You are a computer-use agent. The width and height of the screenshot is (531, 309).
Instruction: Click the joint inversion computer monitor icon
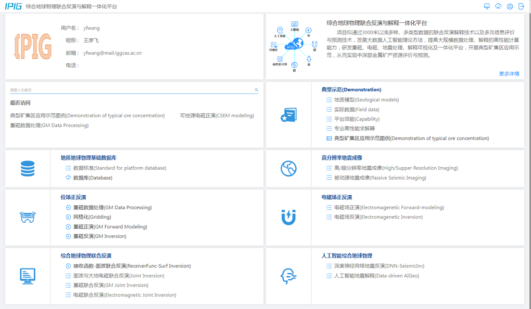(28, 276)
